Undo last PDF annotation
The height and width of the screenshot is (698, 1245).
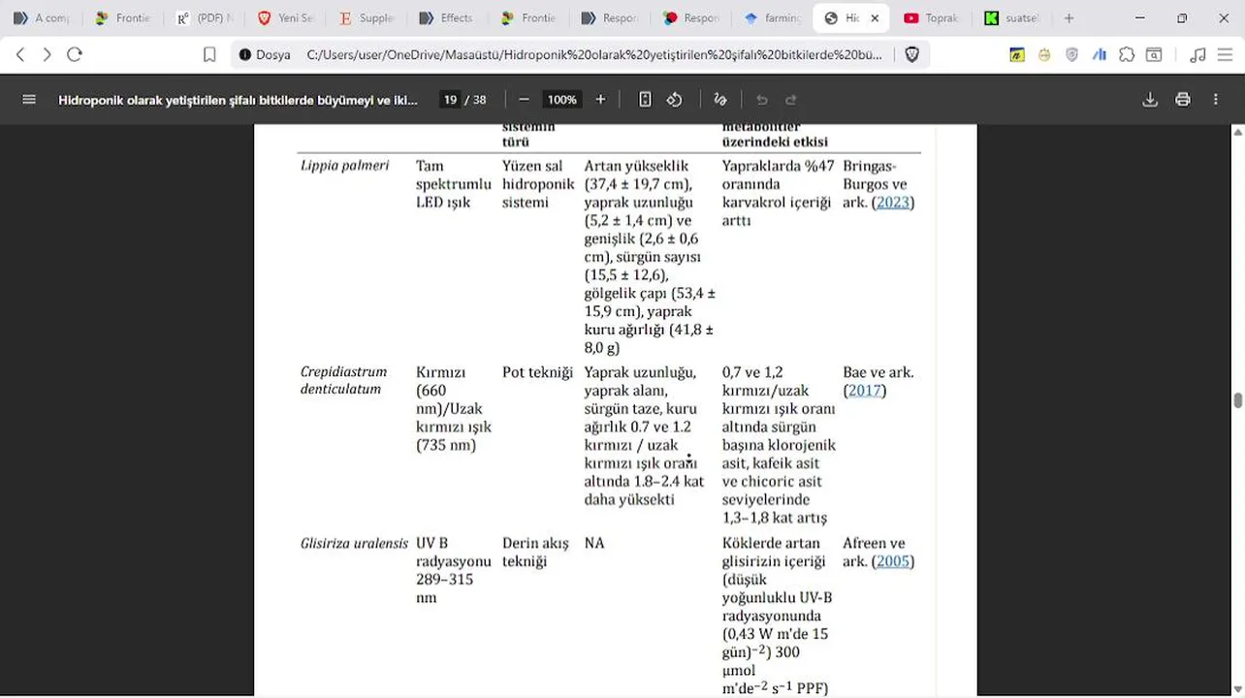coord(762,99)
